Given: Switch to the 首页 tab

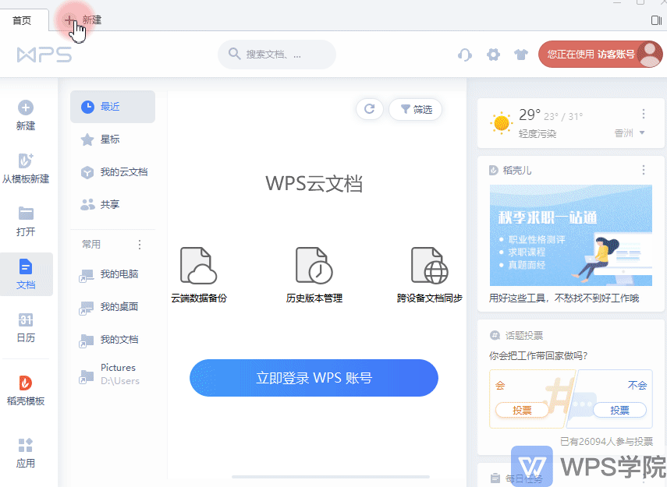Looking at the screenshot, I should (23, 20).
